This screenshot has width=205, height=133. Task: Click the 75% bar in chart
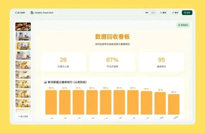160,103
